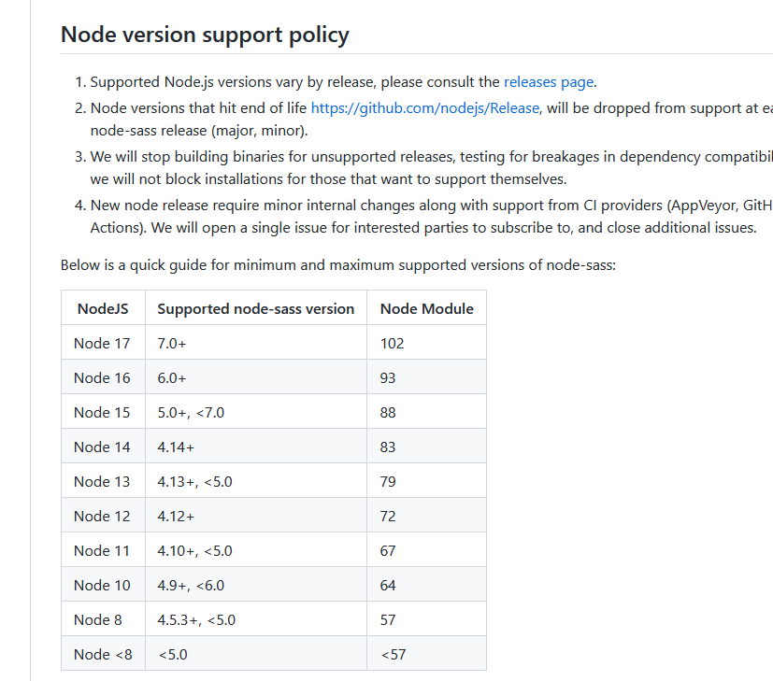Click the Node version support policy heading
Screen dimensions: 773x681
(x=205, y=35)
